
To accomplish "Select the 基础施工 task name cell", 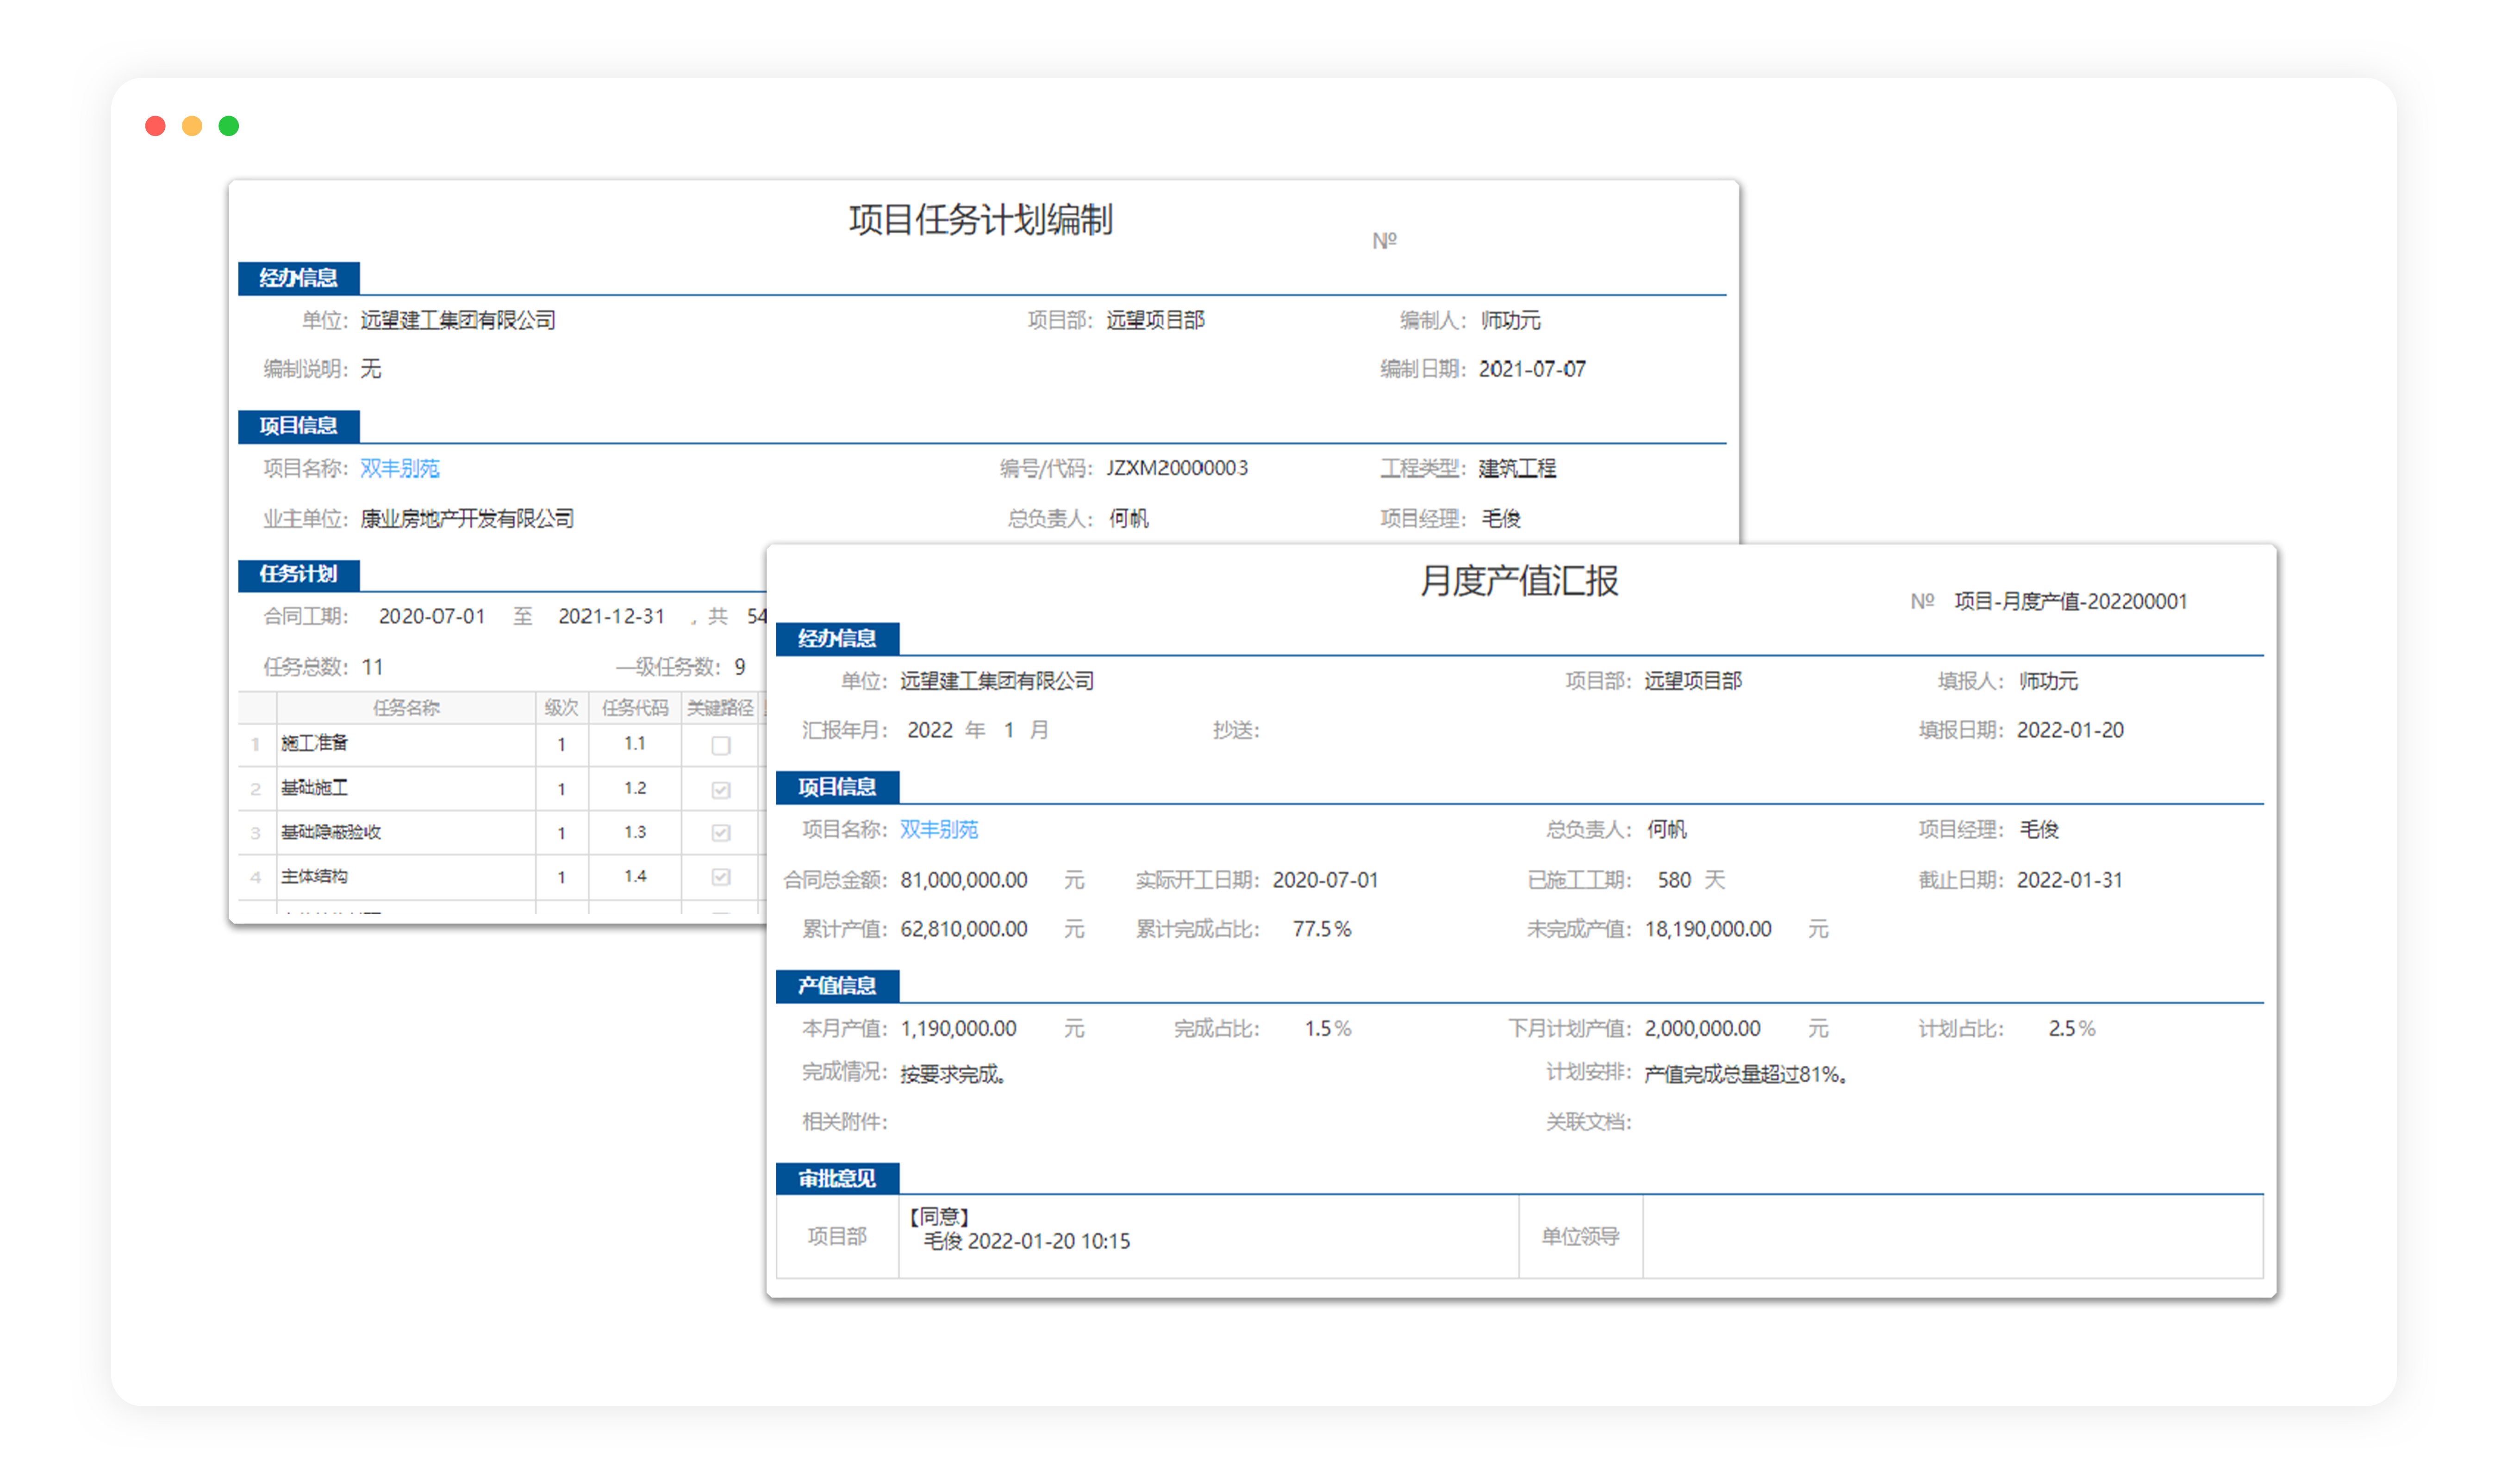I will [x=406, y=789].
